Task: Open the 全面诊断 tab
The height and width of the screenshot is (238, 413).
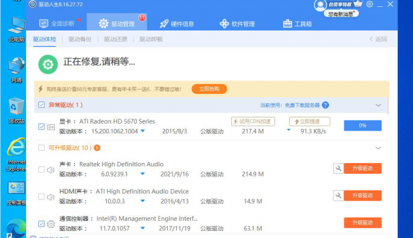Action: (x=57, y=24)
